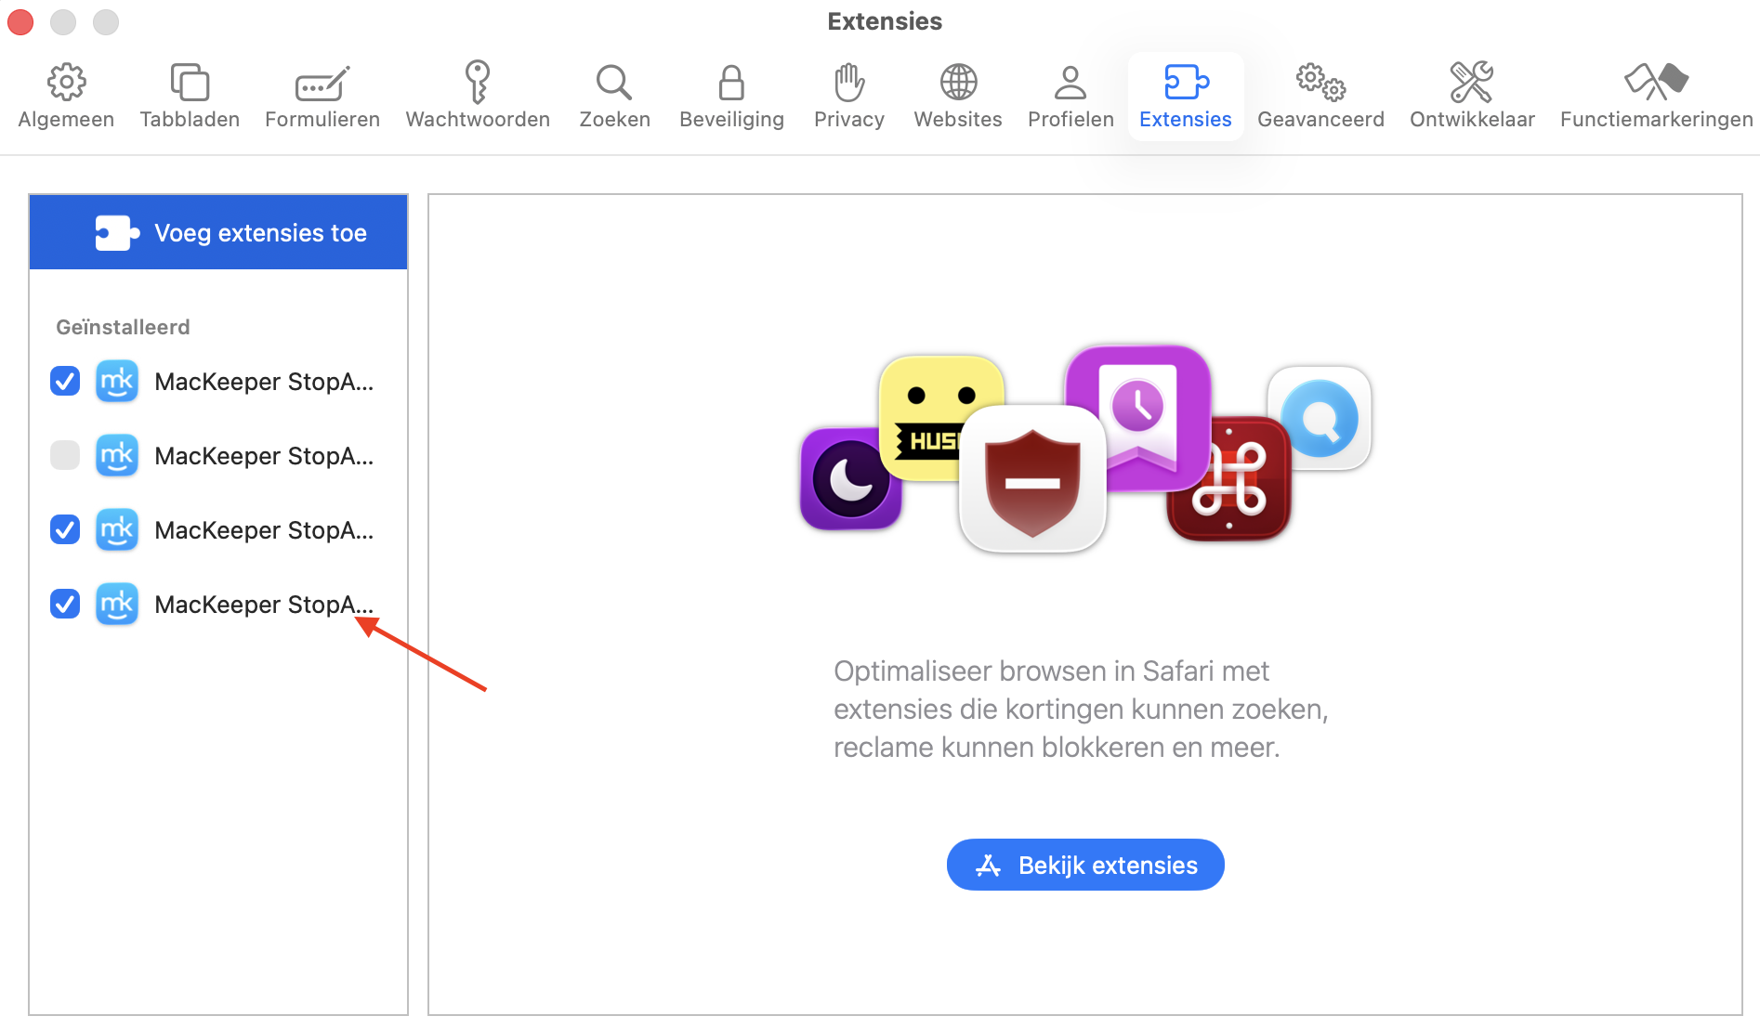Switch to the Tabbladen tab label
Viewport: 1760px width, 1029px height.
tap(190, 120)
